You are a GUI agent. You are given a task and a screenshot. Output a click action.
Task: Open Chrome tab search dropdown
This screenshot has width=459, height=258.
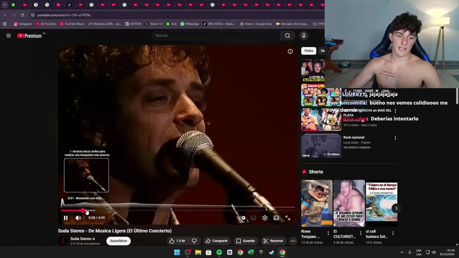pos(5,5)
